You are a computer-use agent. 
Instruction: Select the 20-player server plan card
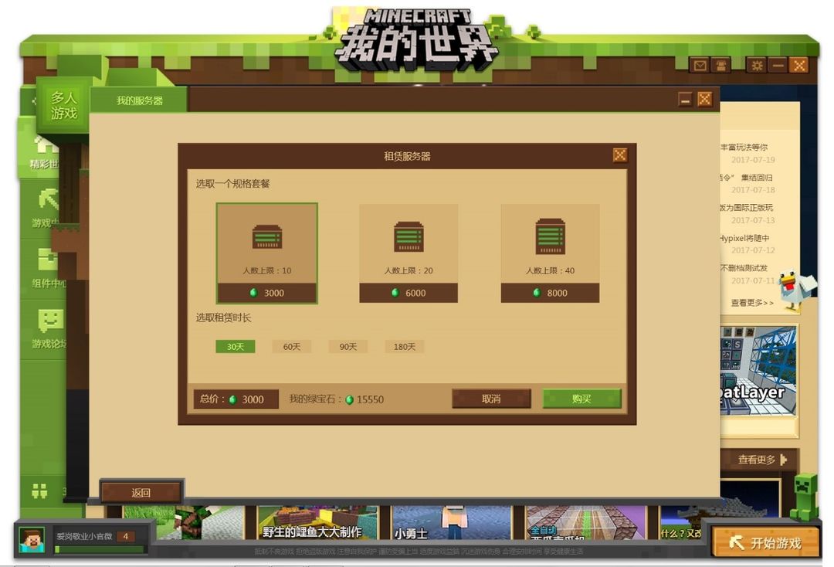tap(409, 253)
